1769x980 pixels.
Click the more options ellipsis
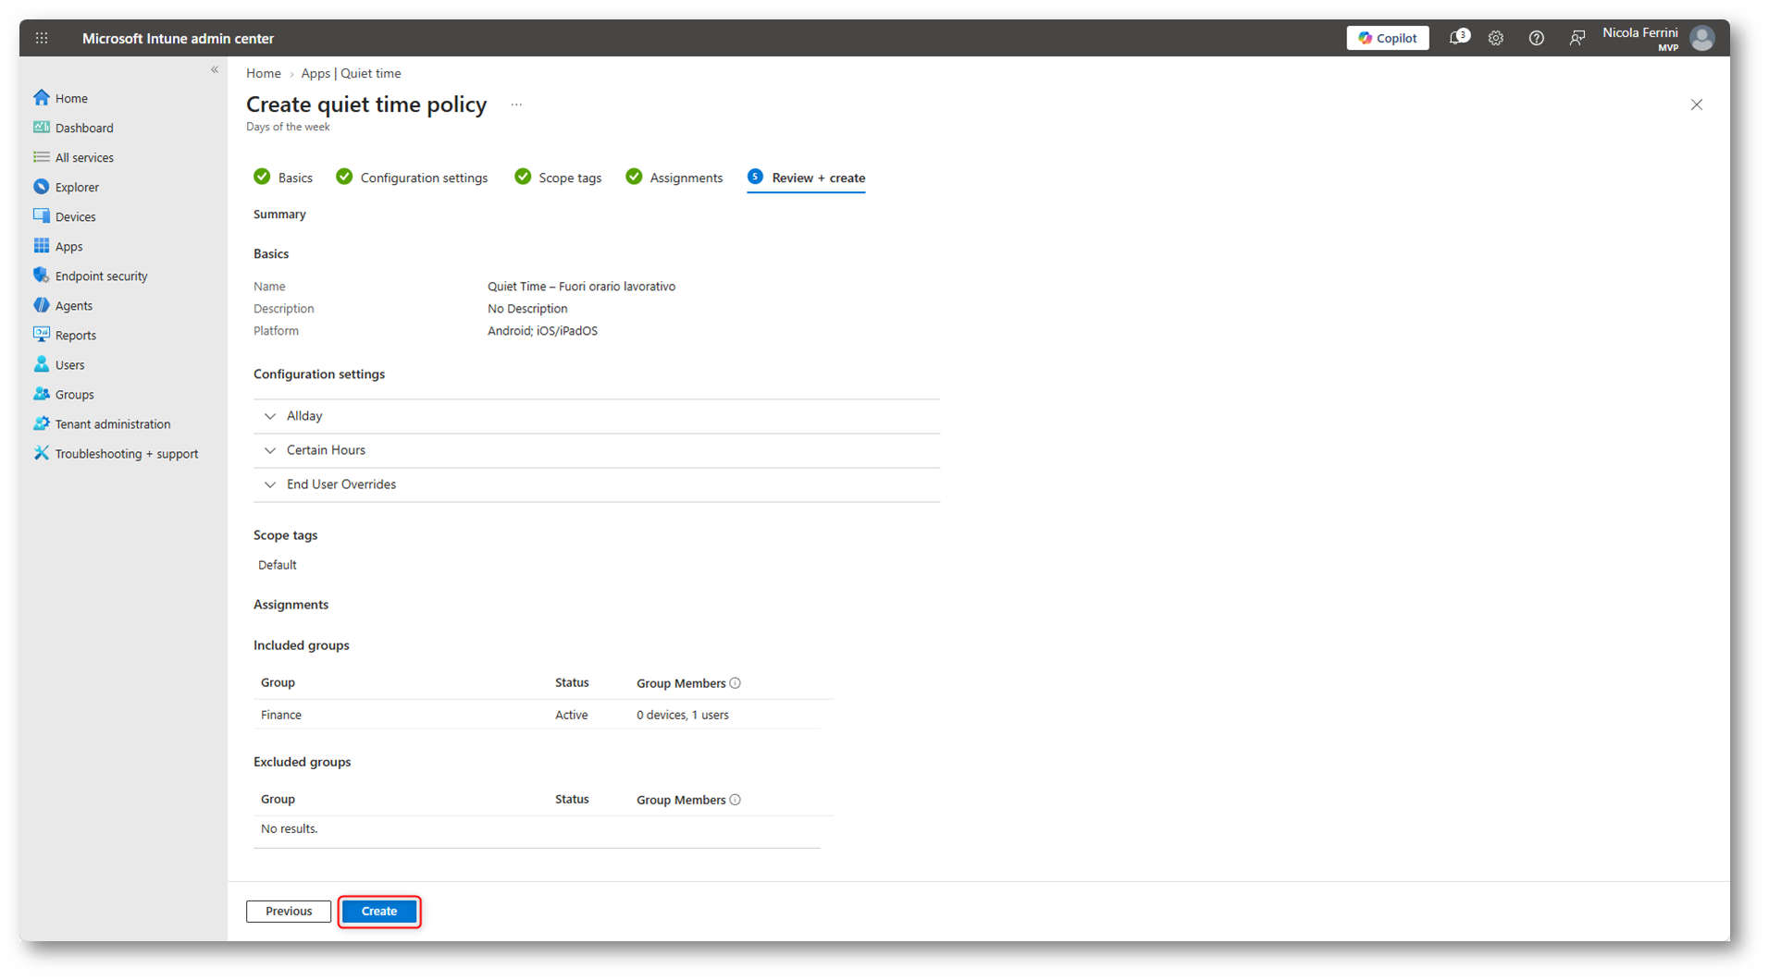click(516, 104)
